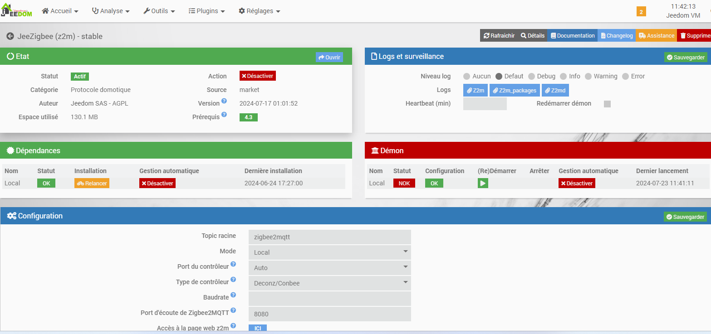Click the Assistance button
This screenshot has height=334, width=711.
click(657, 35)
